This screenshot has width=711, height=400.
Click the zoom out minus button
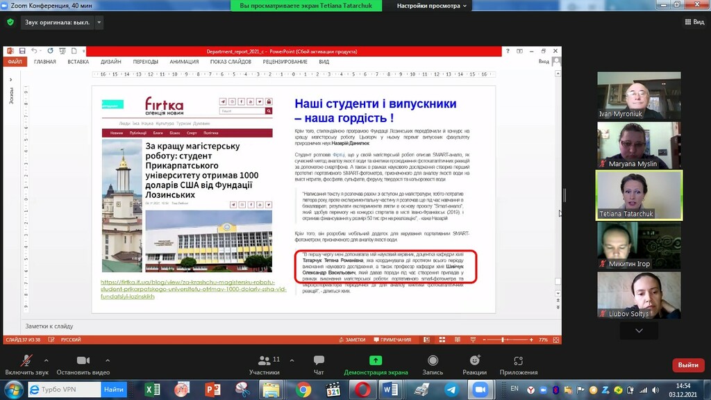pos(484,340)
